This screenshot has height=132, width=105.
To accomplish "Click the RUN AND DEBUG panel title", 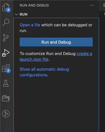I will [34, 5].
